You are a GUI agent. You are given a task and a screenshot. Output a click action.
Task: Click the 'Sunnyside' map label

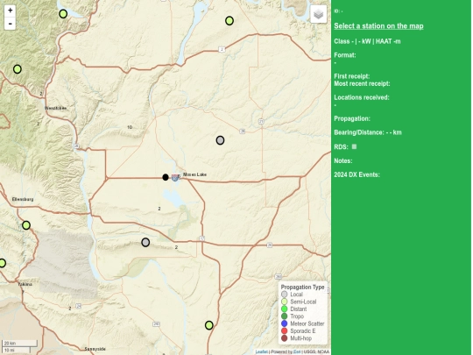click(x=95, y=349)
